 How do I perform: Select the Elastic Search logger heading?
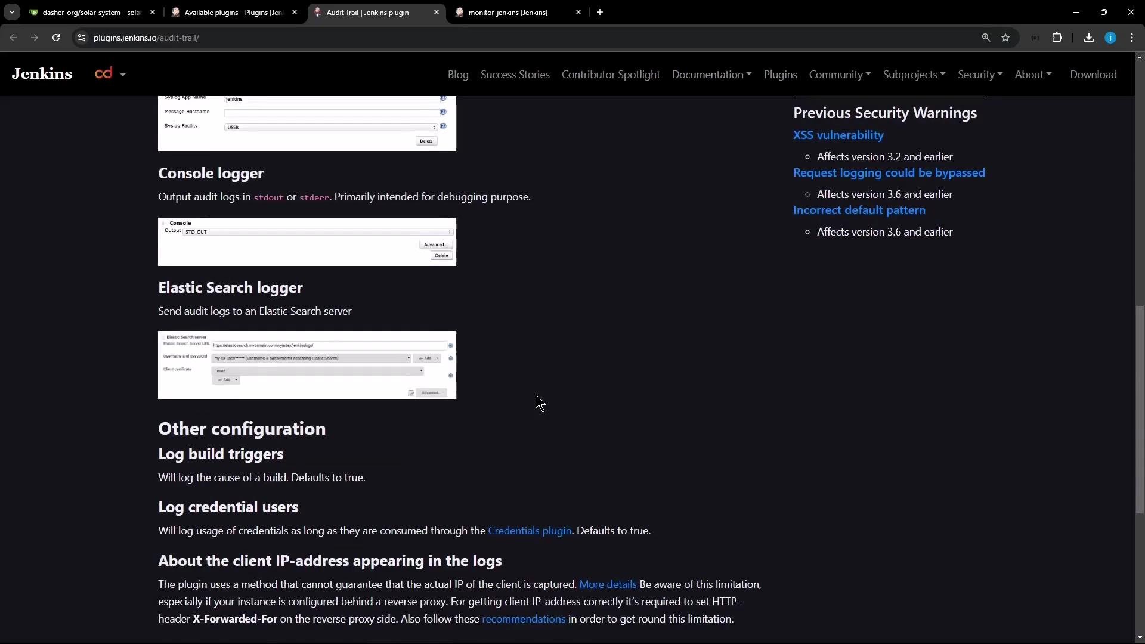pos(230,287)
